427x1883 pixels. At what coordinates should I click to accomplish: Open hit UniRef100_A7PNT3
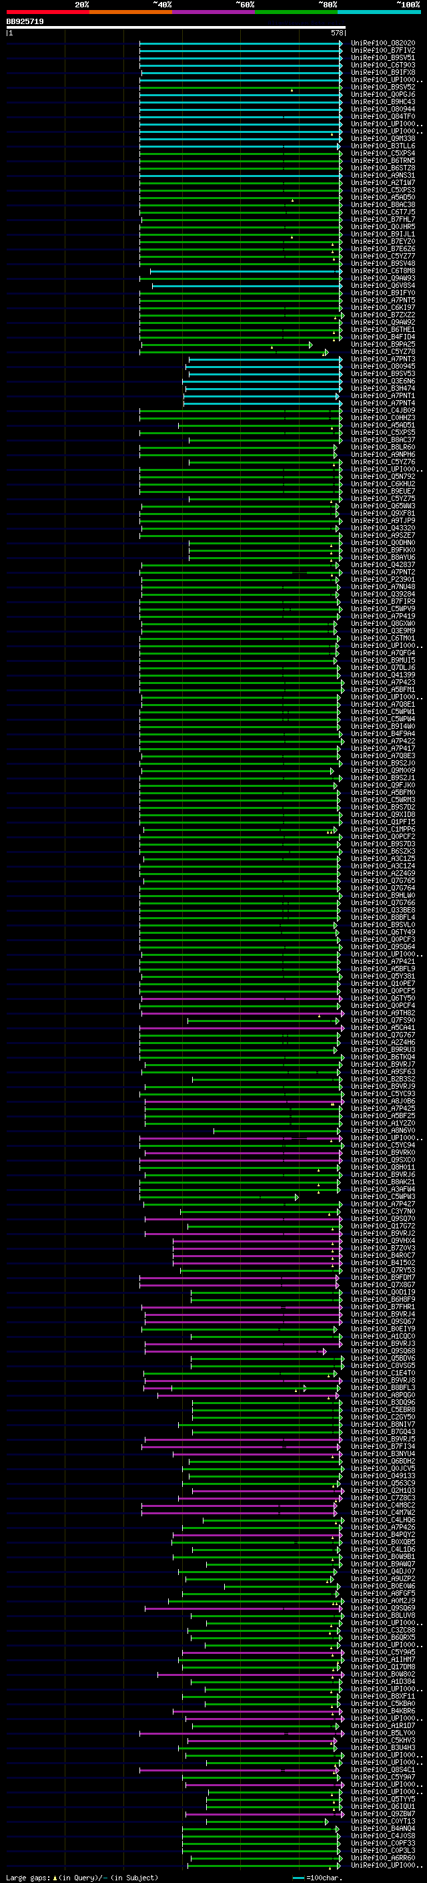(x=382, y=359)
